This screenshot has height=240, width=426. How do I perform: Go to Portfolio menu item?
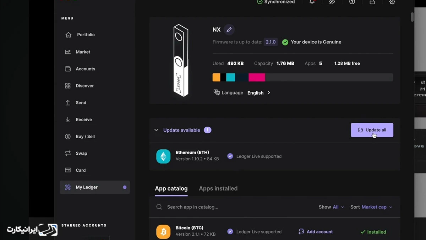pos(86,35)
